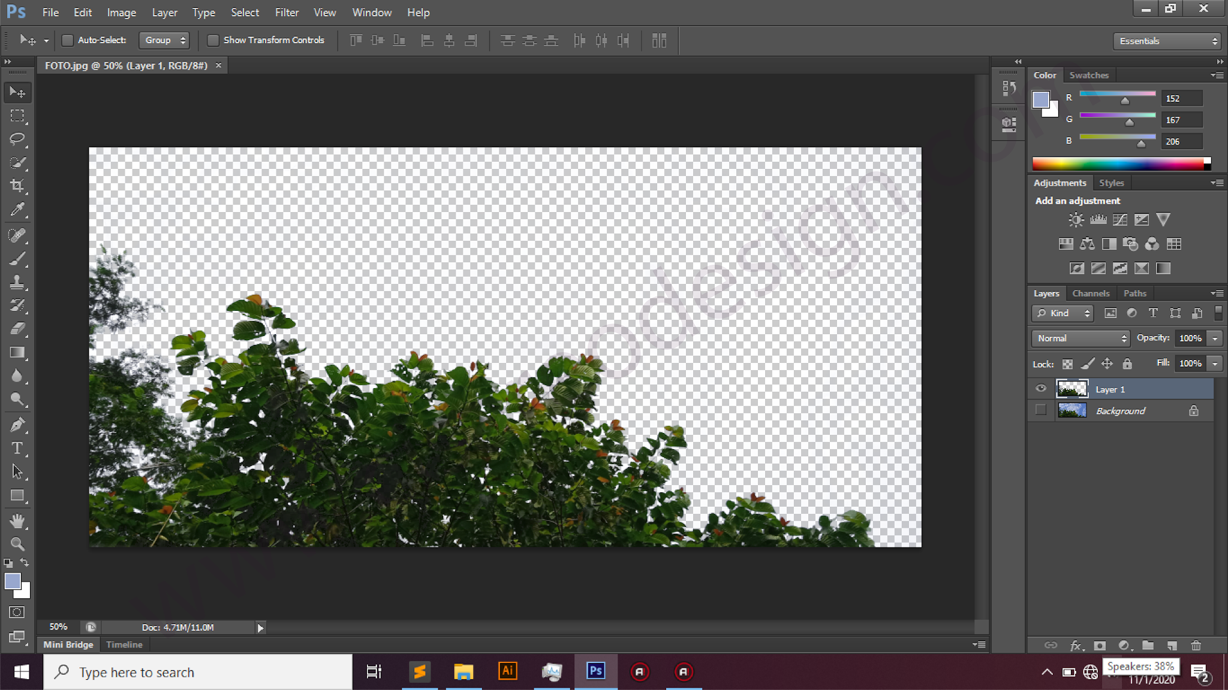Select the Clone Stamp tool

[17, 282]
